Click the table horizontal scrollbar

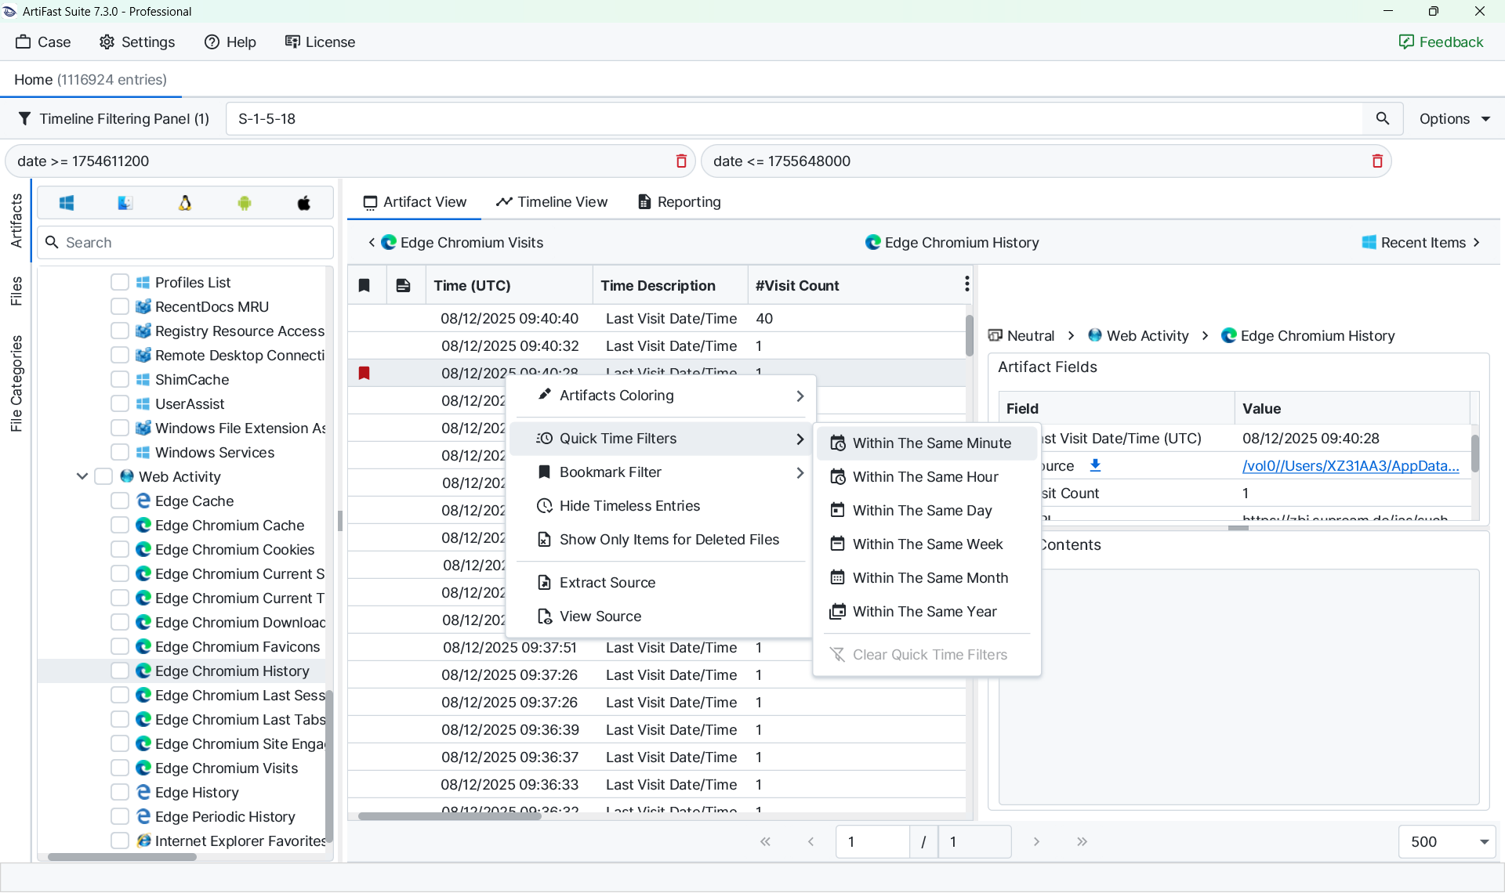(x=449, y=816)
